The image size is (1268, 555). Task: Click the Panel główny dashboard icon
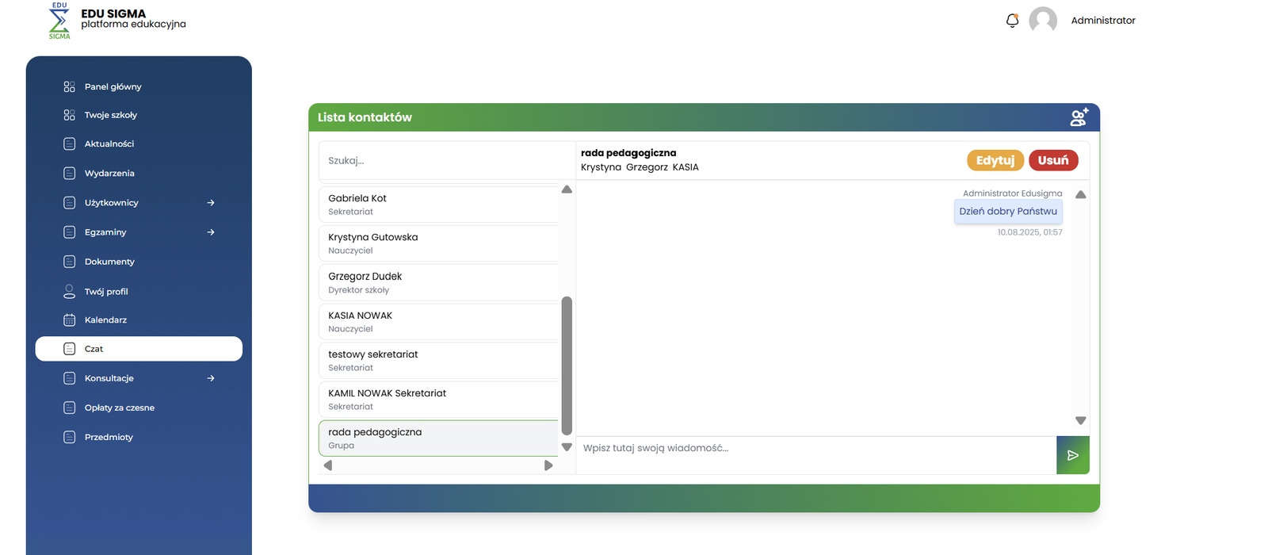tap(70, 87)
